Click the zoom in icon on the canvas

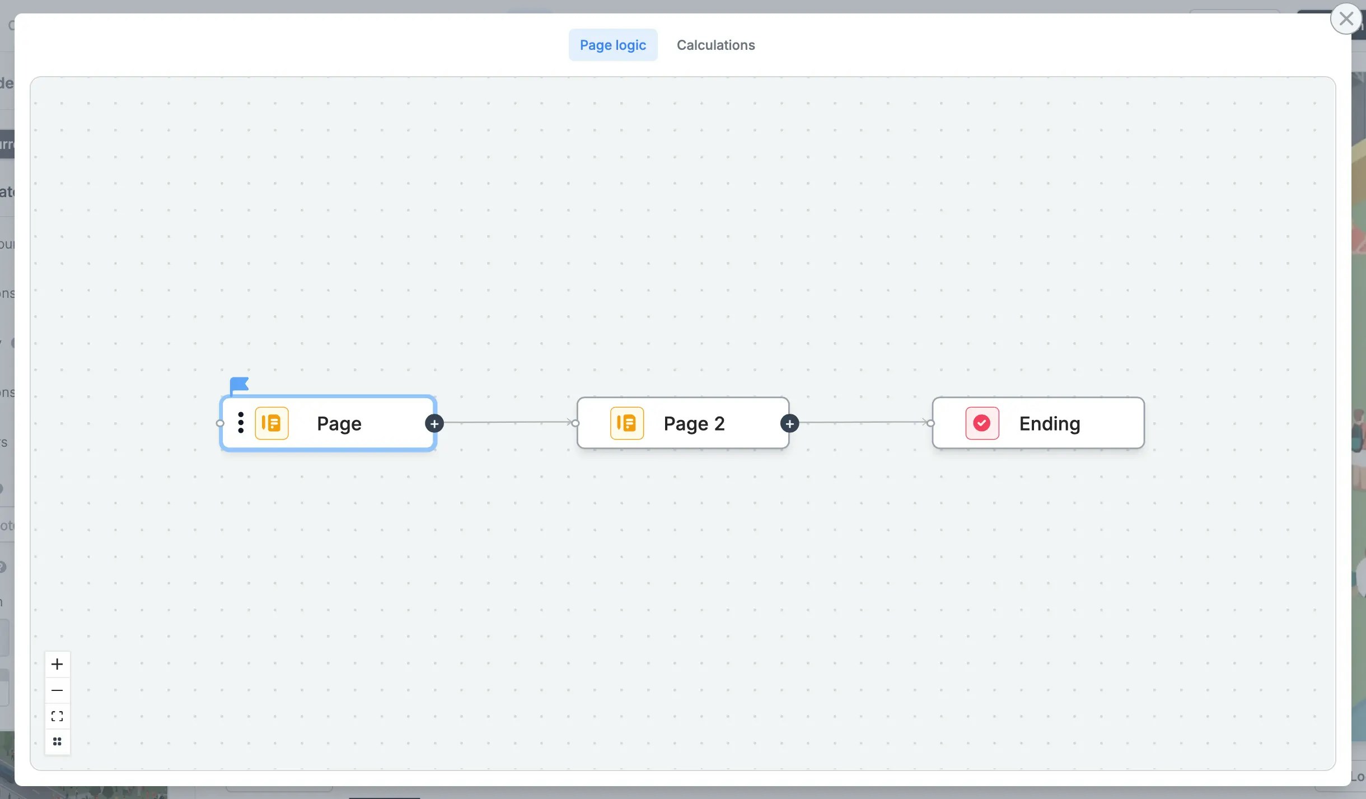pos(57,664)
